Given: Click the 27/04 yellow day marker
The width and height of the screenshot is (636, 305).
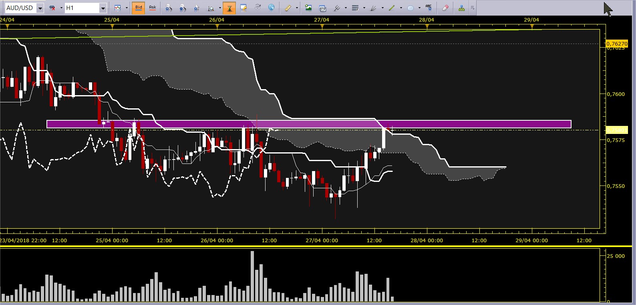Looking at the screenshot, I should 322,26.
